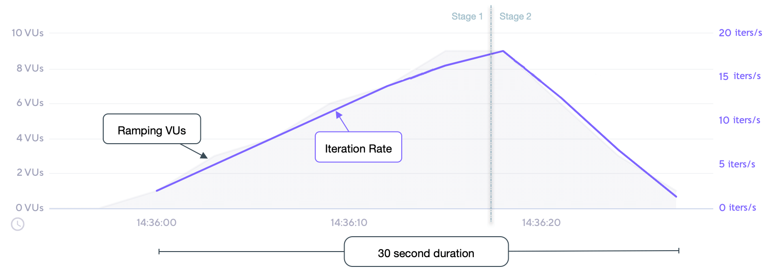Click the 4 VUs axis label
770x279 pixels.
pyautogui.click(x=30, y=138)
